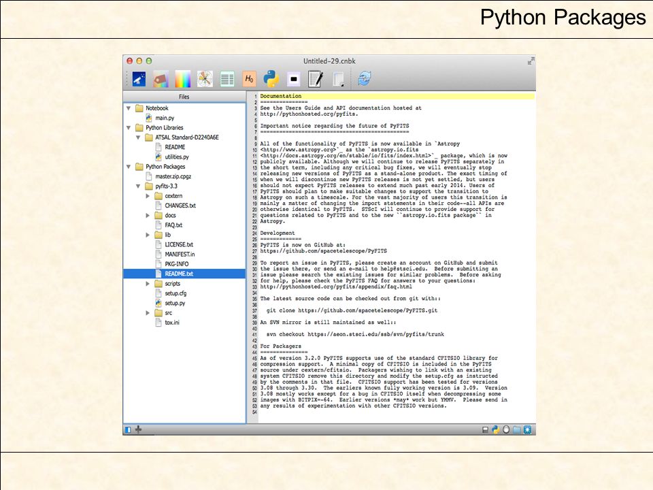
Task: Select PKG-INFO file
Action: (177, 264)
